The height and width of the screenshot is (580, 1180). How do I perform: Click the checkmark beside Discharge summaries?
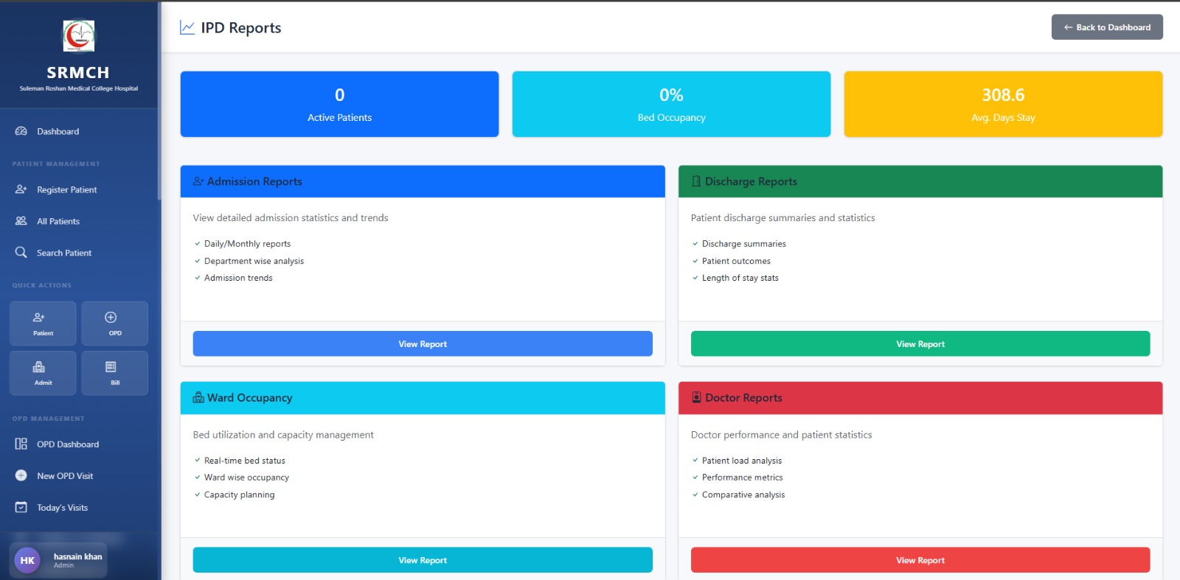(x=695, y=244)
